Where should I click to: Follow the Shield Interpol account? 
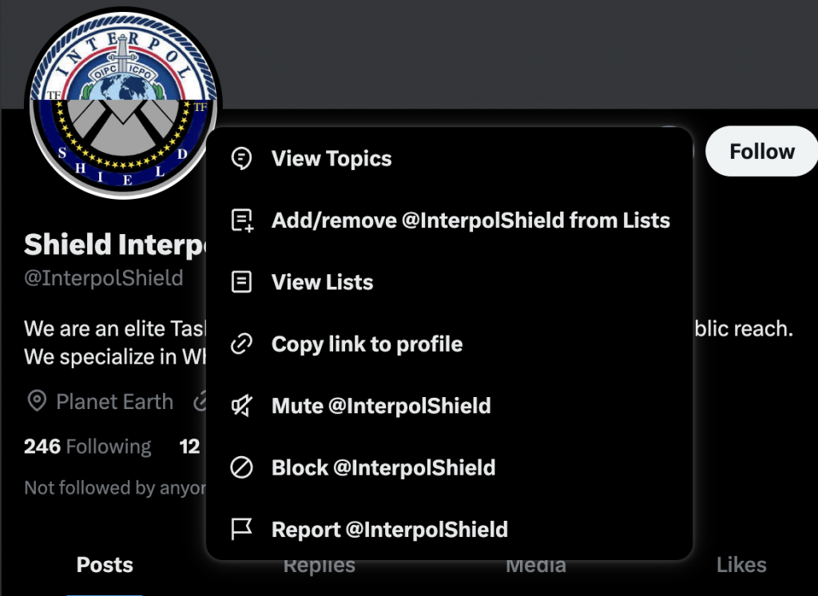click(x=761, y=151)
